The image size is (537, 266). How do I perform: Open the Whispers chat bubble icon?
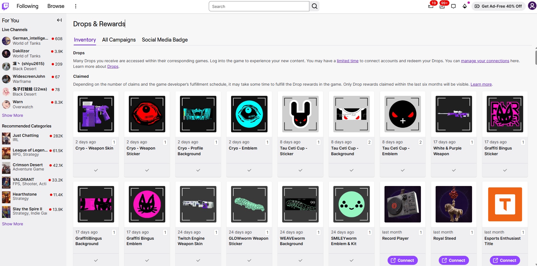pos(453,6)
